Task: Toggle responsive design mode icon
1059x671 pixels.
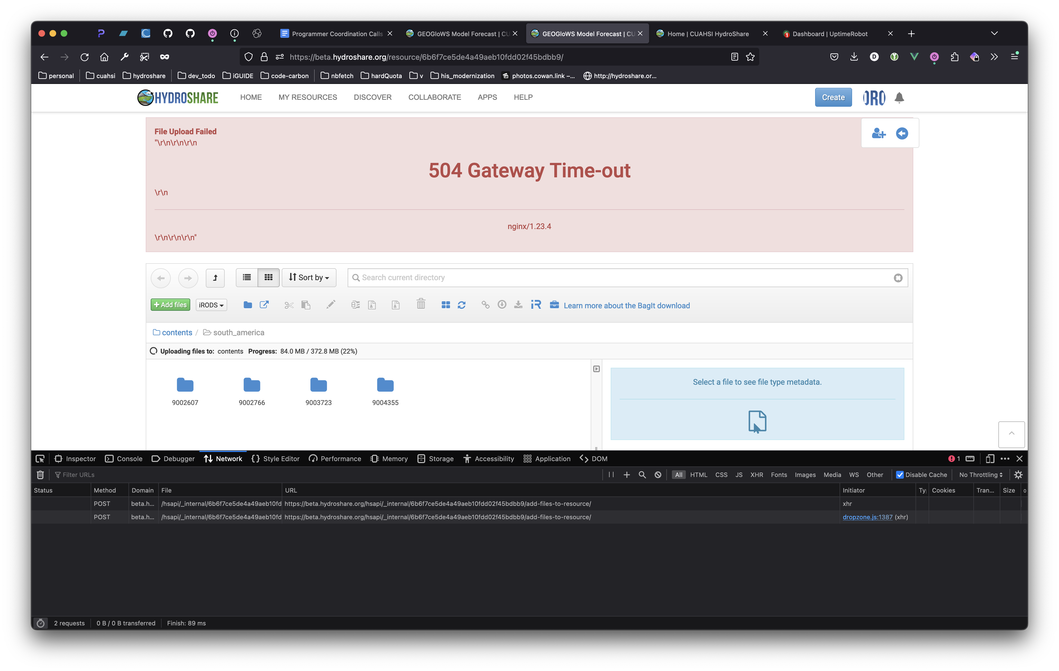Action: (x=989, y=459)
